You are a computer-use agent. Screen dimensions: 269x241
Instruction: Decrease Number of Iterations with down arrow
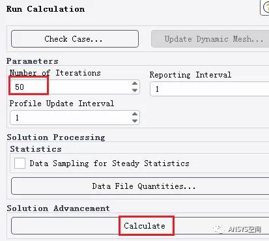(135, 90)
